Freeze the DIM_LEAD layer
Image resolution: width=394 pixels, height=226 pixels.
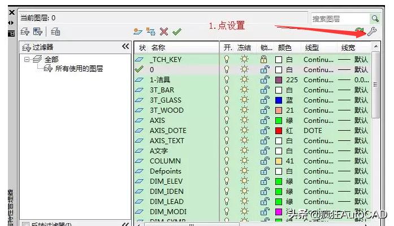[x=244, y=201]
